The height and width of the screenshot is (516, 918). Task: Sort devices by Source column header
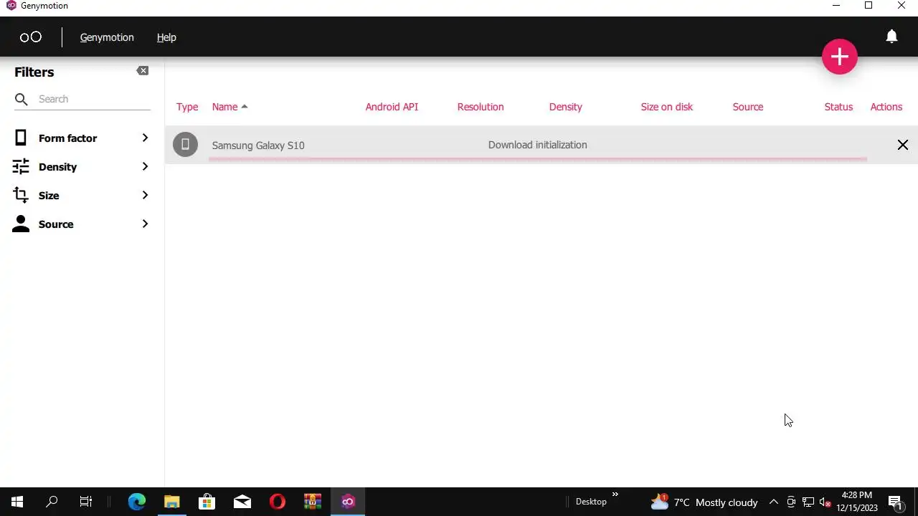click(748, 107)
